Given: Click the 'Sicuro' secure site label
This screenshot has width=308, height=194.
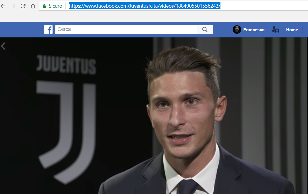Looking at the screenshot, I should click(55, 6).
